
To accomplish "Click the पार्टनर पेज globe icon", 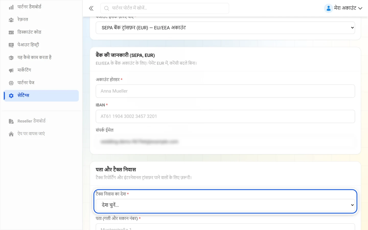I will pos(11,83).
